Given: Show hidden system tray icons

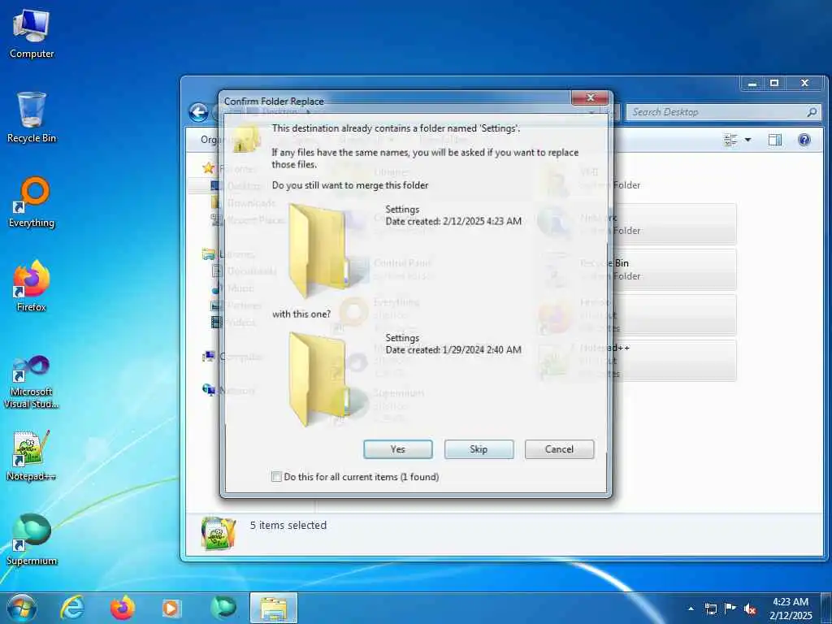Looking at the screenshot, I should pos(691,609).
